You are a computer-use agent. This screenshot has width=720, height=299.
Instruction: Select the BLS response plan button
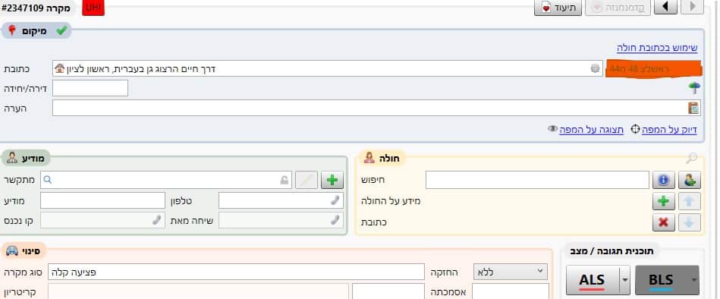pyautogui.click(x=661, y=280)
